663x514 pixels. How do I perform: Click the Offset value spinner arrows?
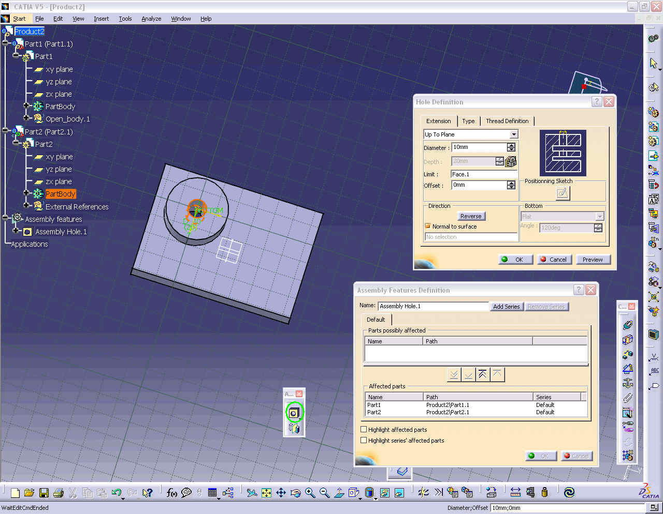pyautogui.click(x=511, y=185)
